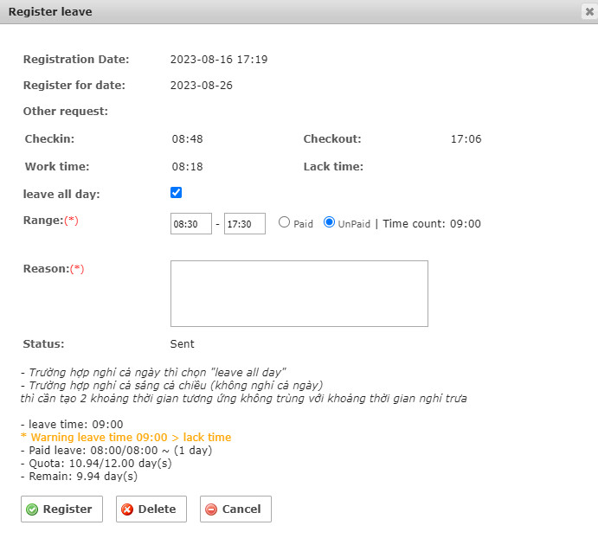Click the Sent status value

click(183, 344)
